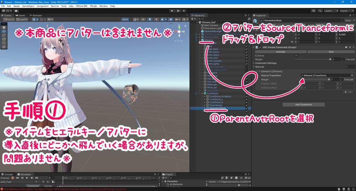Click the Hierarchy create plus button
This screenshot has height=191, width=356.
pyautogui.click(x=193, y=19)
